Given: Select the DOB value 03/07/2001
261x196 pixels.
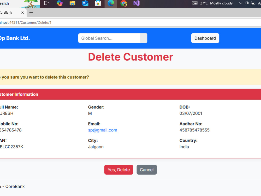Looking at the screenshot, I should coord(191,113).
